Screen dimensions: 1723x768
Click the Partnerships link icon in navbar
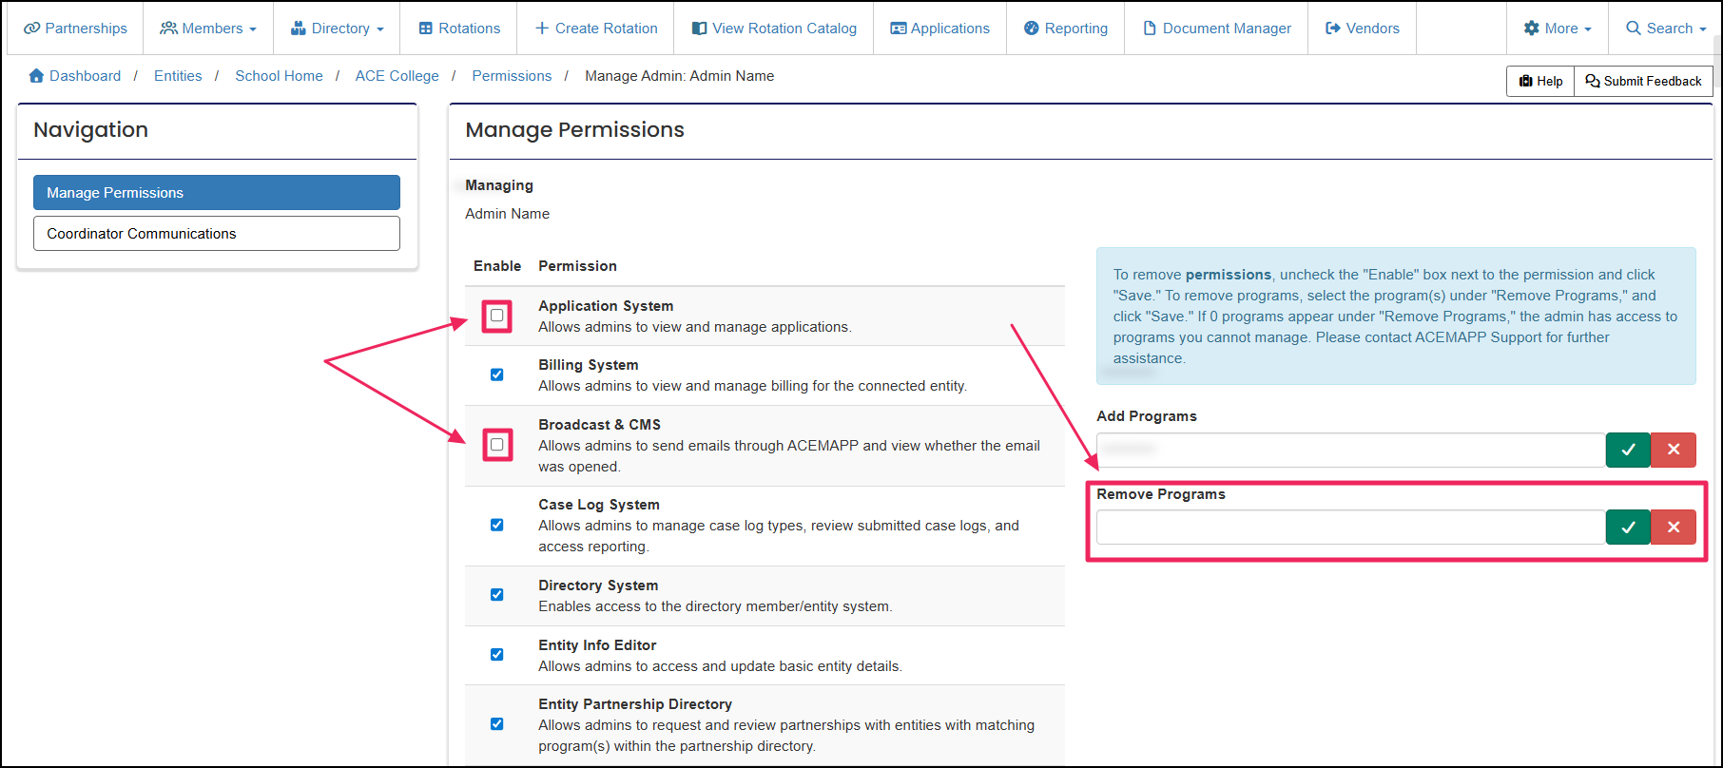coord(31,29)
